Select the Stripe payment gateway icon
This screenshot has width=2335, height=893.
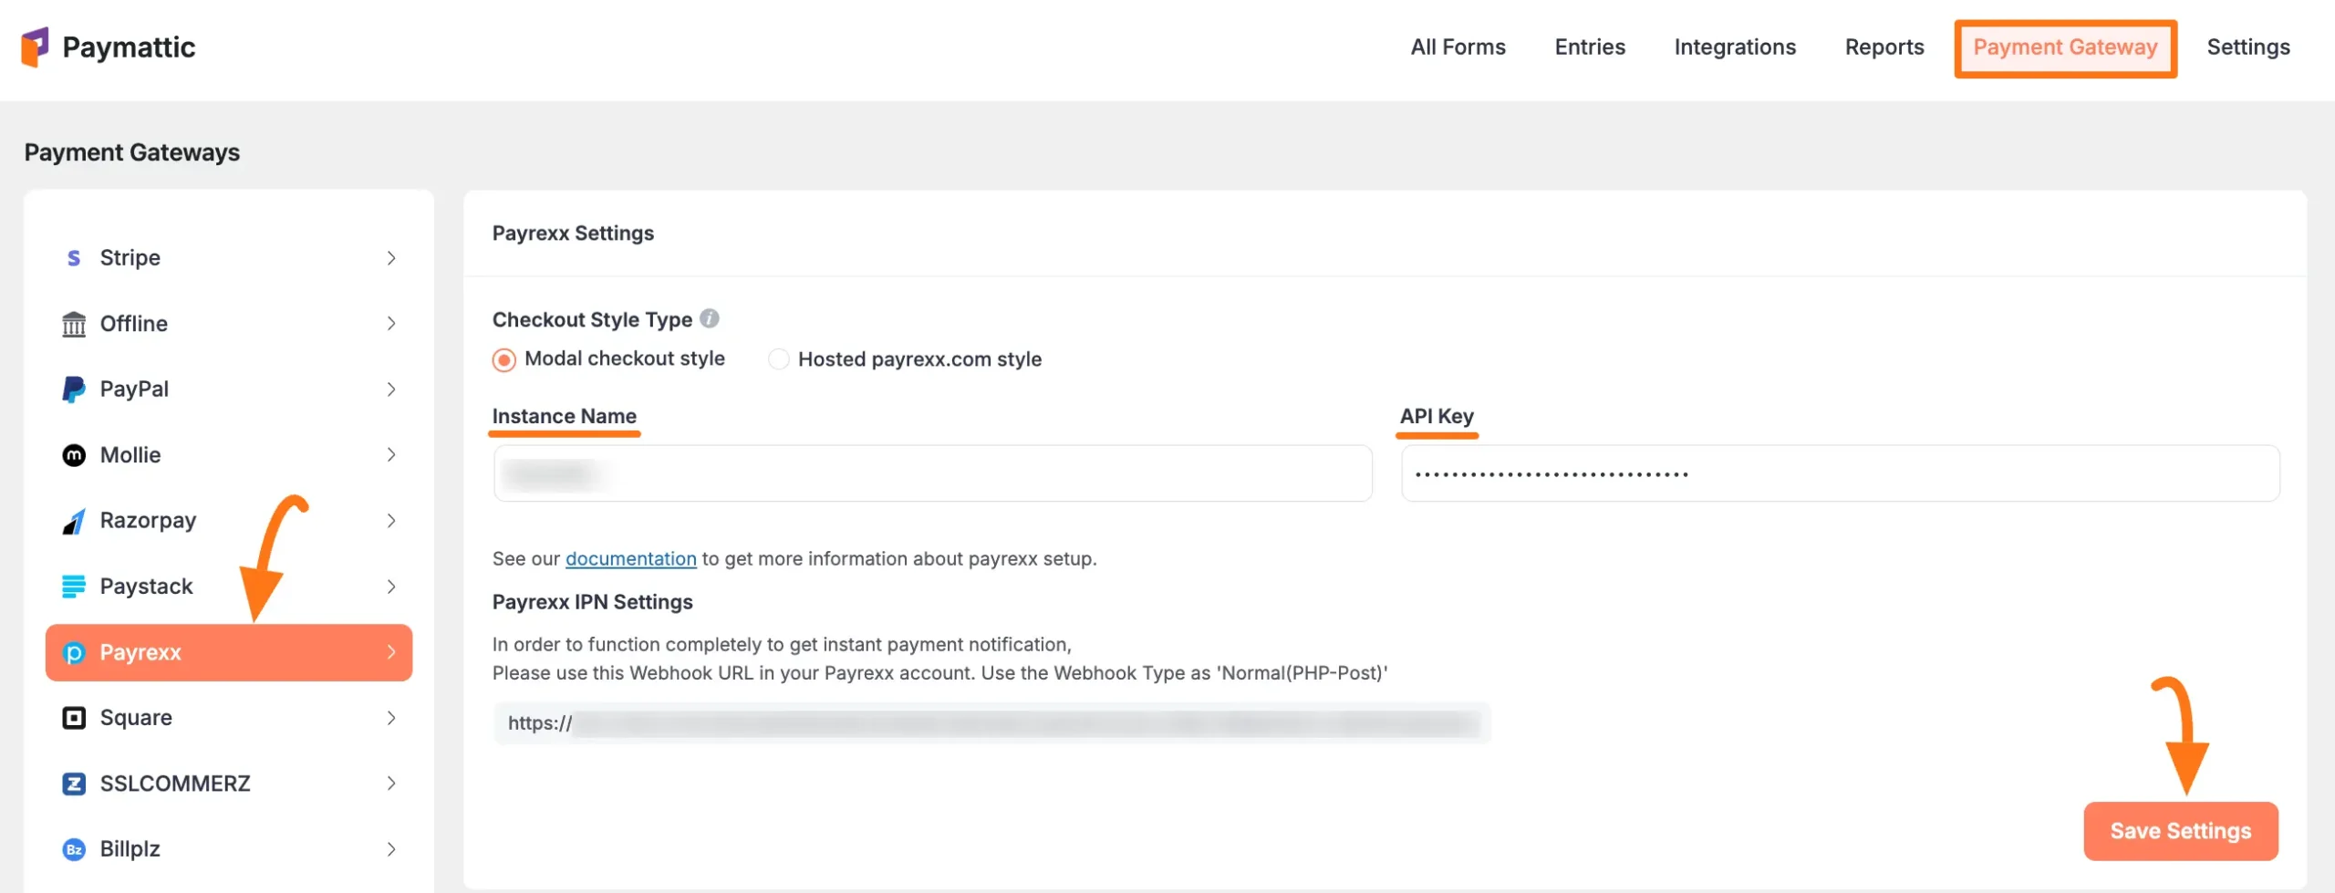(73, 257)
